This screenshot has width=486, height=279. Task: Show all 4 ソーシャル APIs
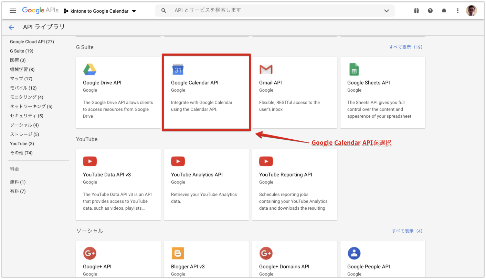(407, 231)
